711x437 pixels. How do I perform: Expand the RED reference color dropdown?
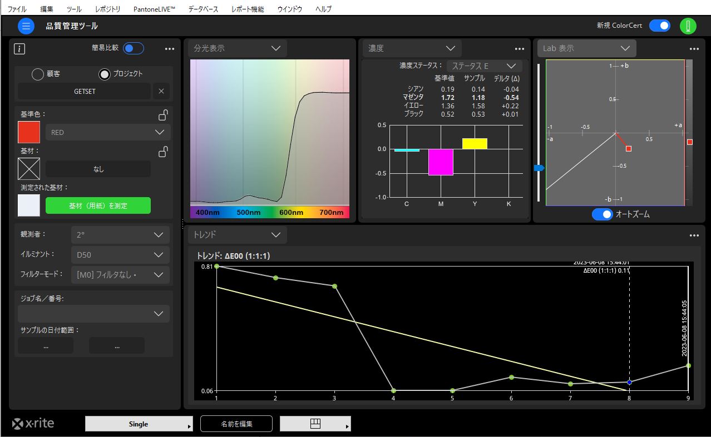pyautogui.click(x=108, y=132)
